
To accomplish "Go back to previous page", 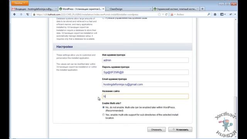I will pyautogui.click(x=15, y=14).
